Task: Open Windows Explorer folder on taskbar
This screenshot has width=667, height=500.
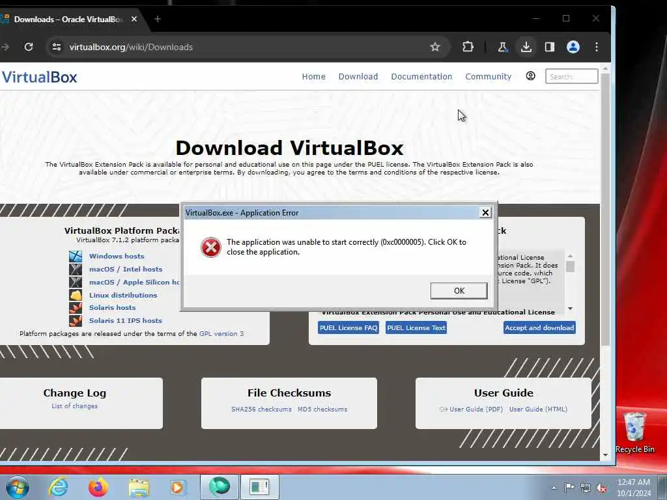Action: (139, 488)
